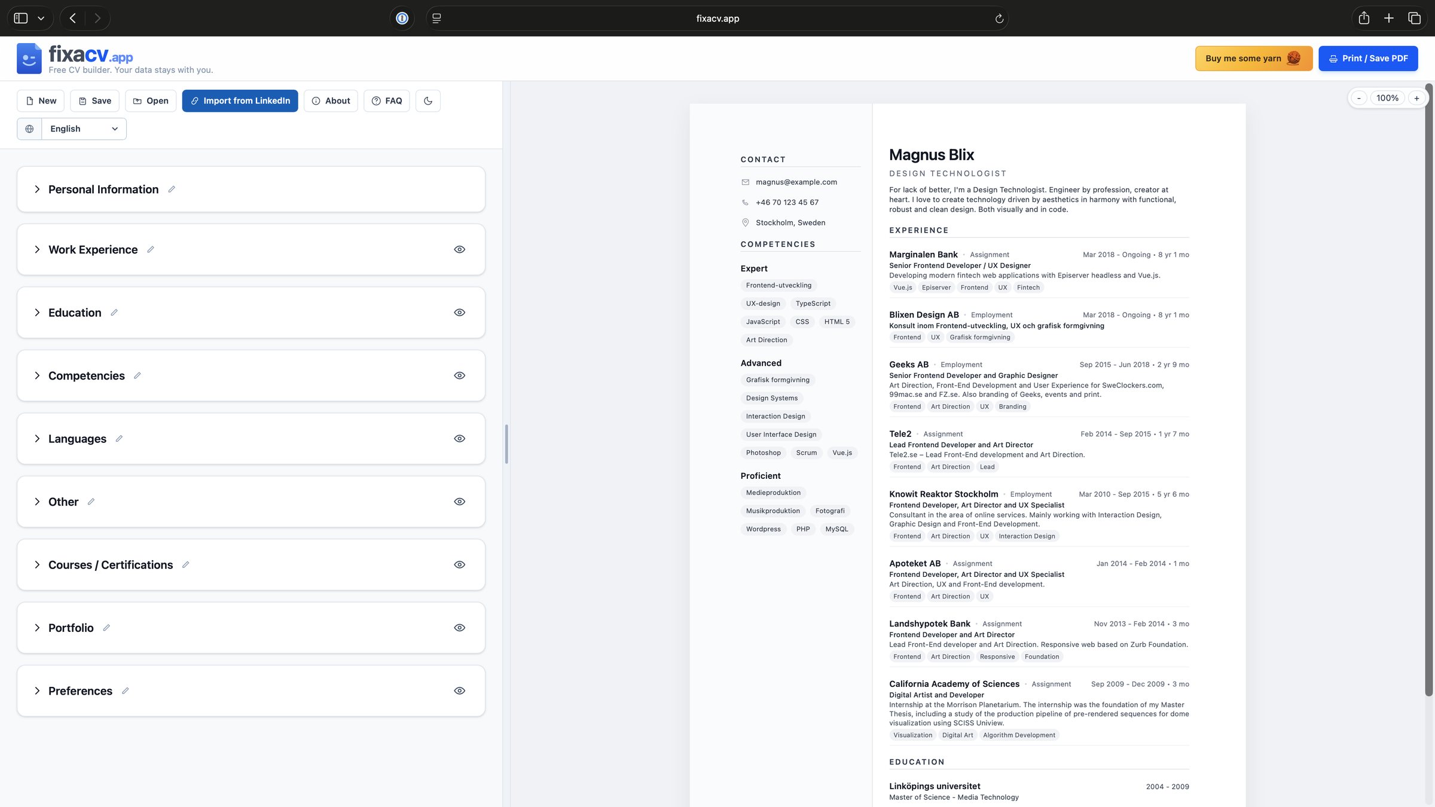
Task: Show the Safari tab overview
Action: 1414,18
